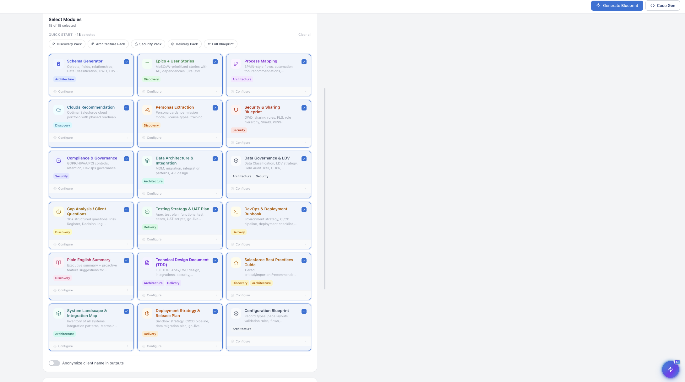Select the Personas Extraction people icon
Image resolution: width=685 pixels, height=382 pixels.
147,110
